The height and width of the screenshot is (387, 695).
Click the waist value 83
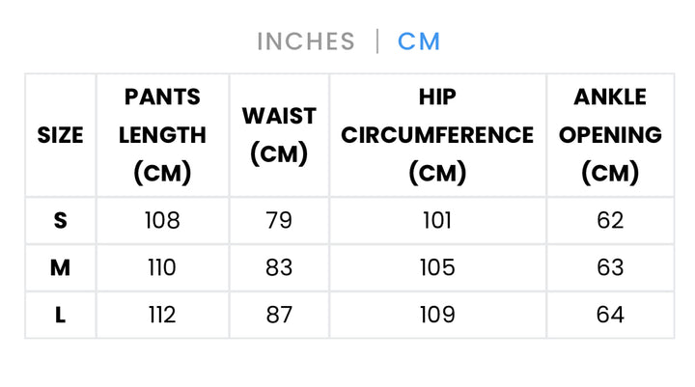point(279,267)
